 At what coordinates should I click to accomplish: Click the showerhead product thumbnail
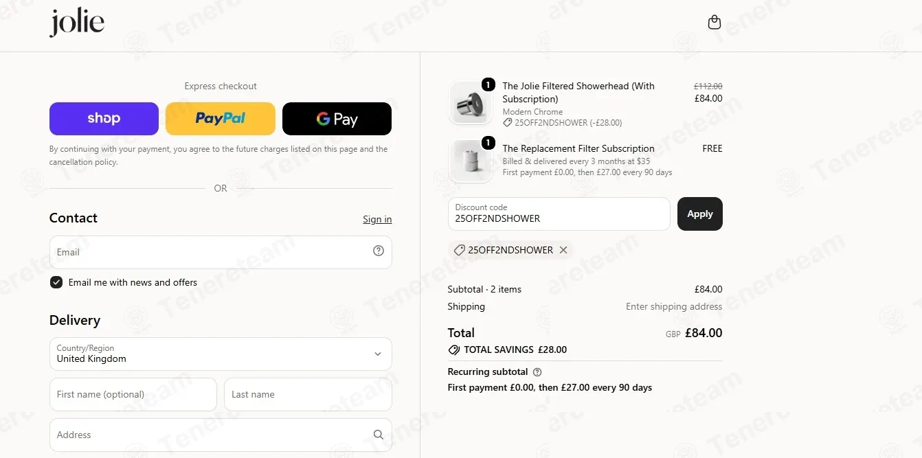point(471,103)
